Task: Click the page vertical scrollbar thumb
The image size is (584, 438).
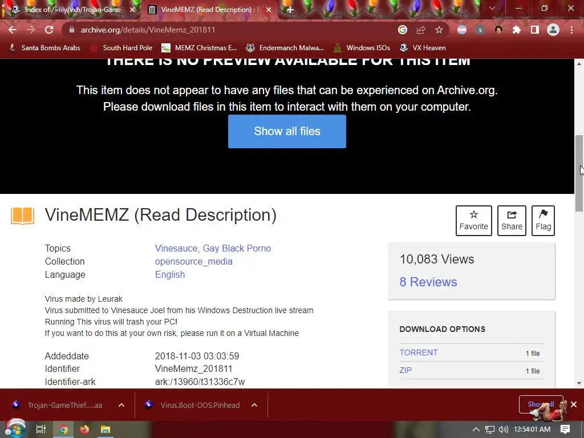Action: (579, 173)
